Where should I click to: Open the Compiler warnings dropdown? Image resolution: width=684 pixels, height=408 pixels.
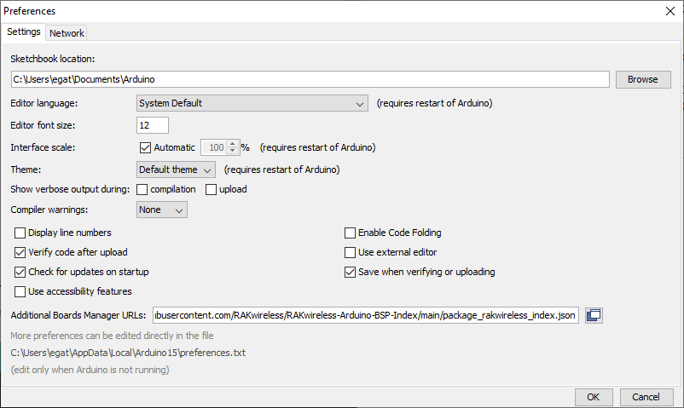click(x=162, y=210)
